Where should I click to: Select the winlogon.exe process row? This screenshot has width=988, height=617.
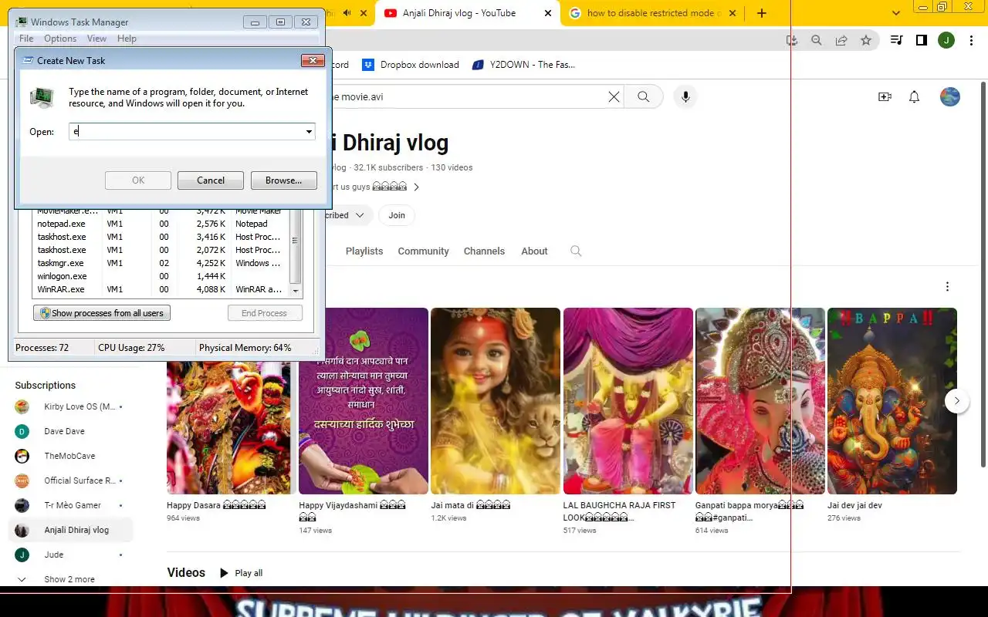(x=161, y=276)
